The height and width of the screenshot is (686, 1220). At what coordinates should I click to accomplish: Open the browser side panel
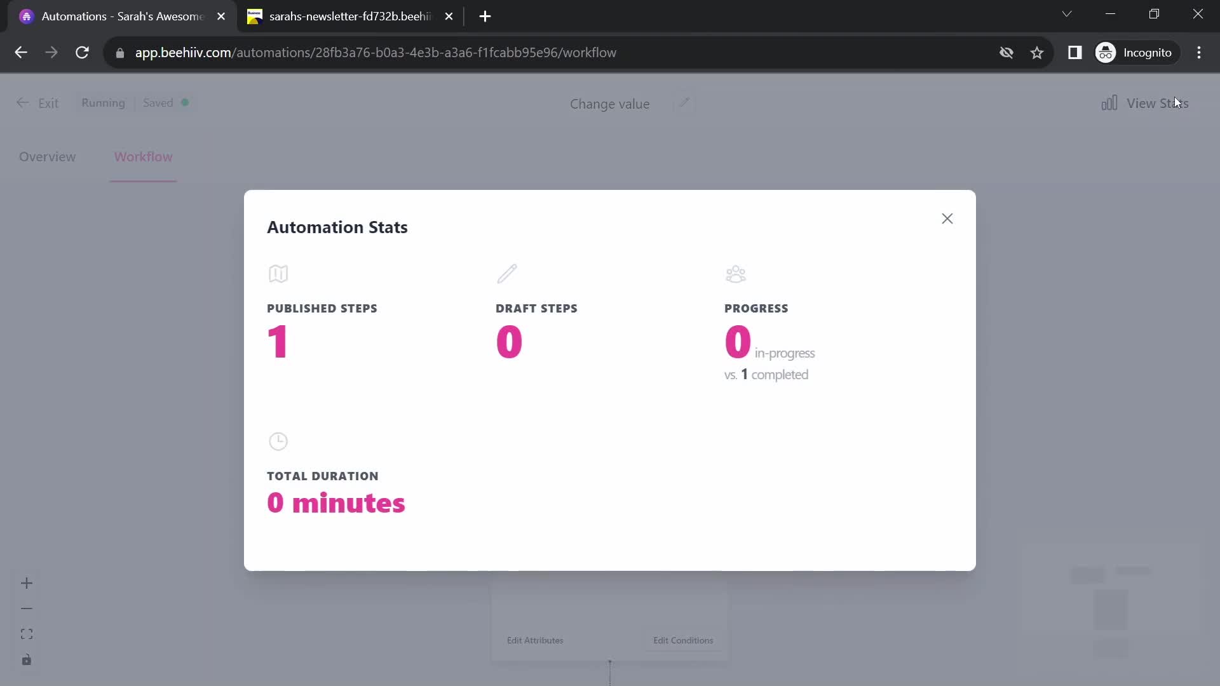[1074, 53]
